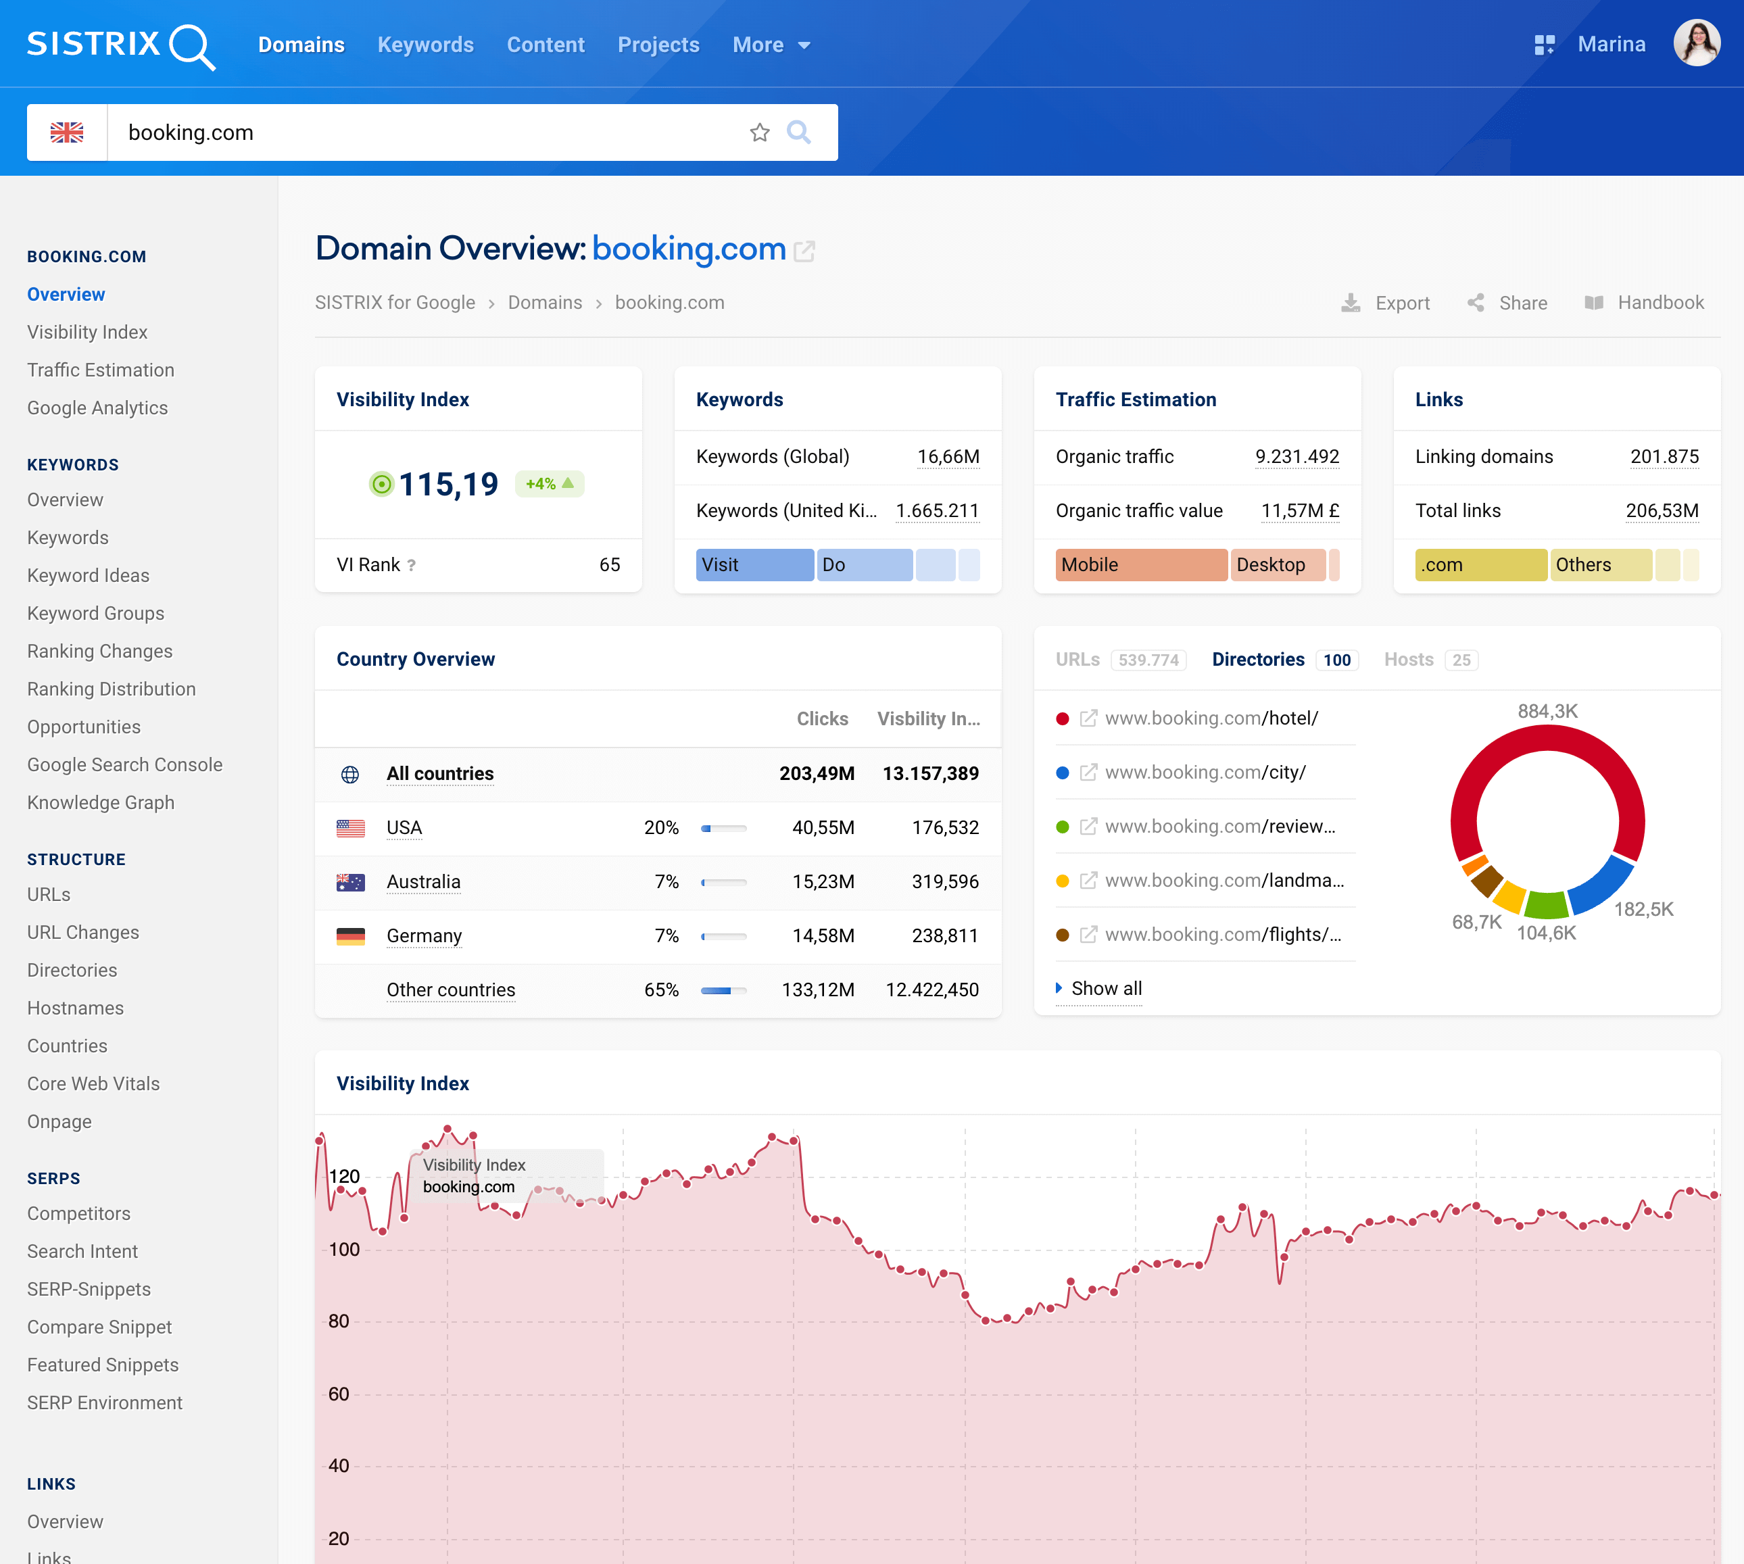Open the apps grid icon beside Marina
Viewport: 1744px width, 1564px height.
(1544, 45)
